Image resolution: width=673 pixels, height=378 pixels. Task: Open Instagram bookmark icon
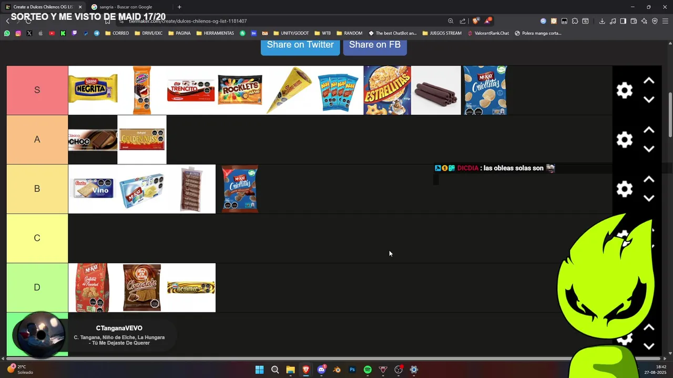(x=18, y=33)
